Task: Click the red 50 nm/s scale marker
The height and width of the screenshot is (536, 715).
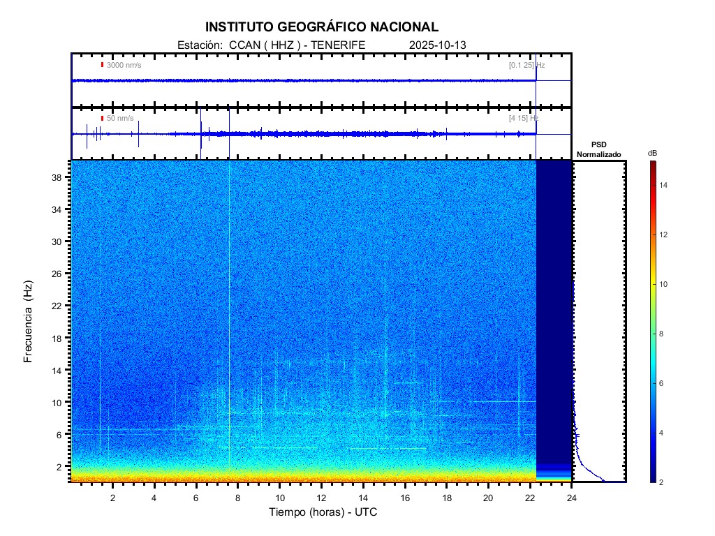Action: (102, 119)
